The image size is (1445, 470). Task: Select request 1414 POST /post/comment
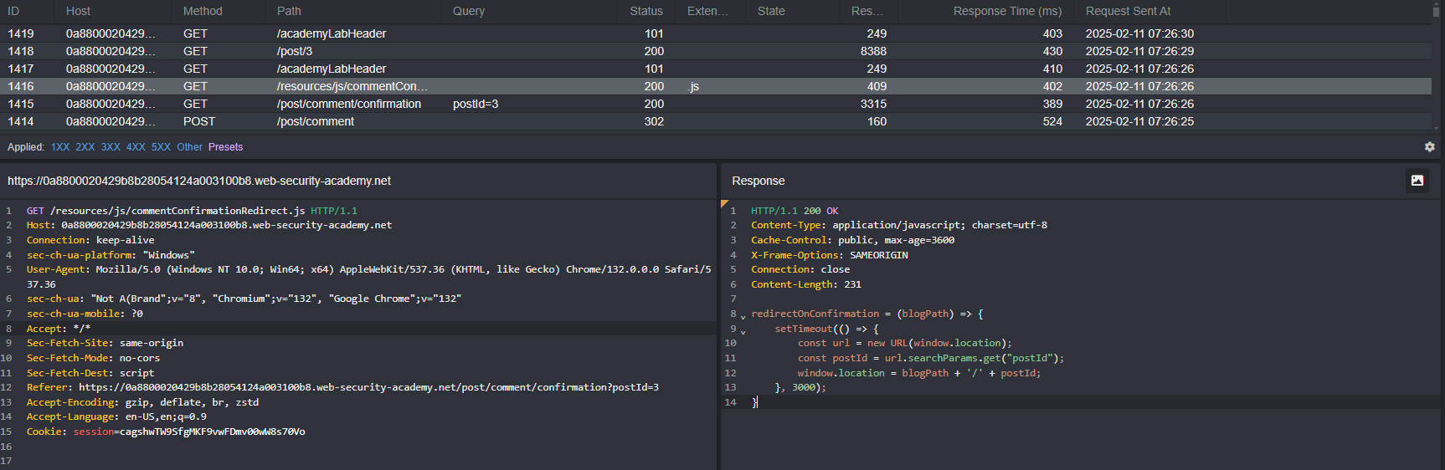(315, 121)
